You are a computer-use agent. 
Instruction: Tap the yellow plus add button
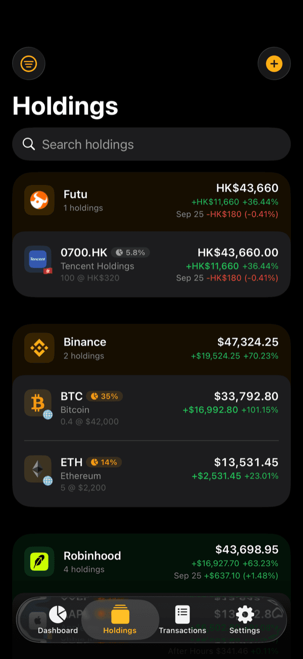(274, 64)
